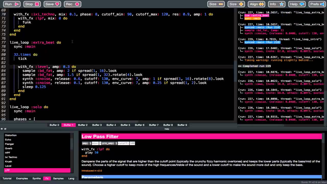Click the Run play icon
This screenshot has height=184, width=327.
(x=16, y=4)
